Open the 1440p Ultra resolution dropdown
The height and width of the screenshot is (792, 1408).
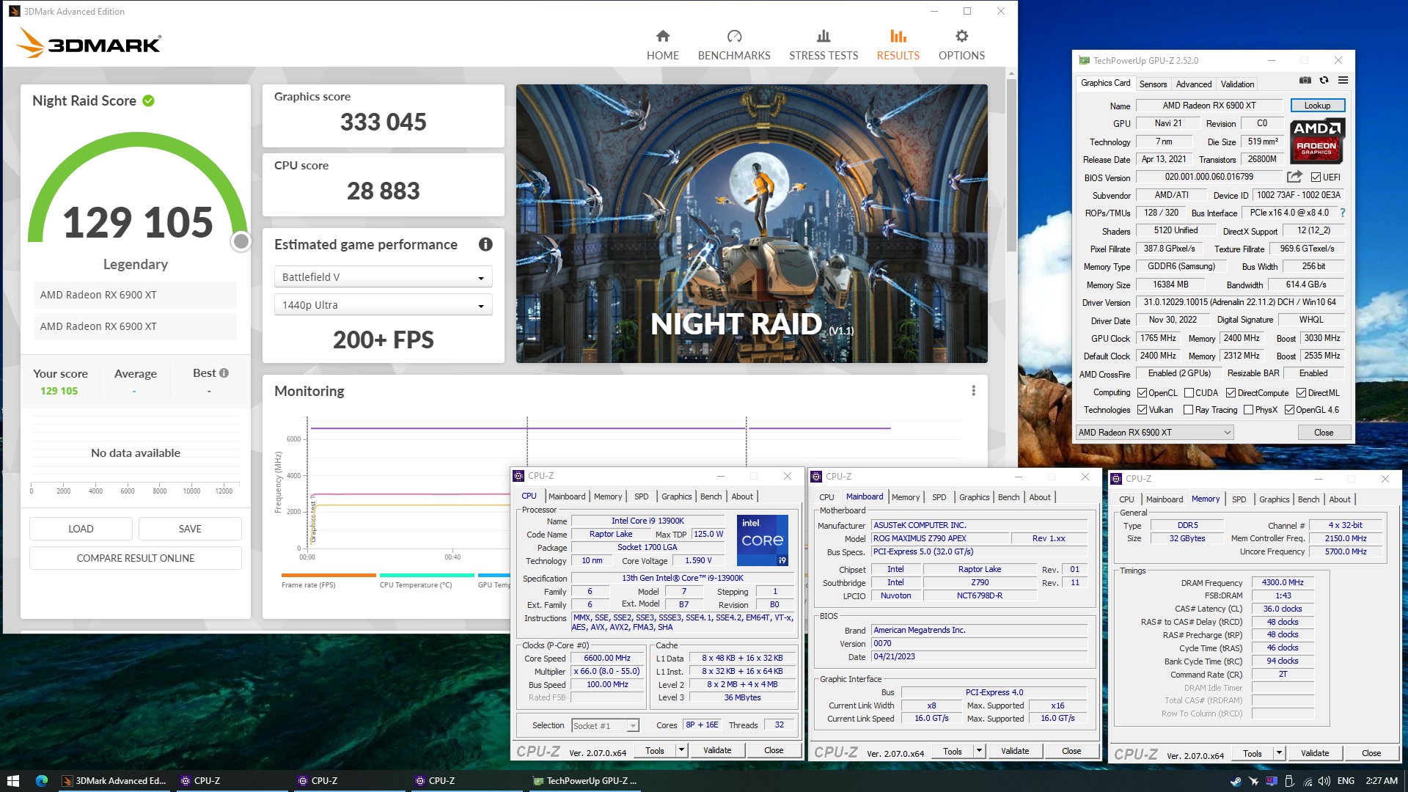383,305
